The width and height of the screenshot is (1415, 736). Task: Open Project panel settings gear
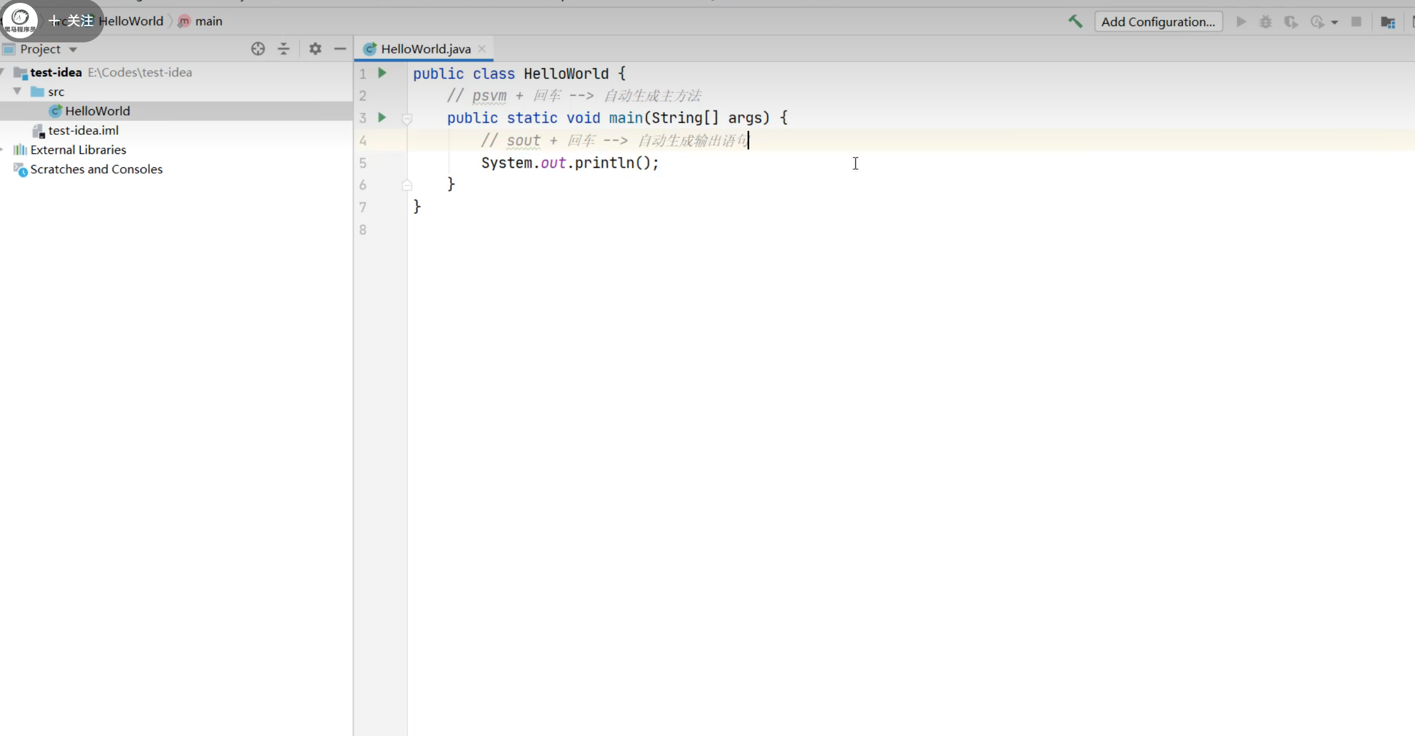[315, 49]
